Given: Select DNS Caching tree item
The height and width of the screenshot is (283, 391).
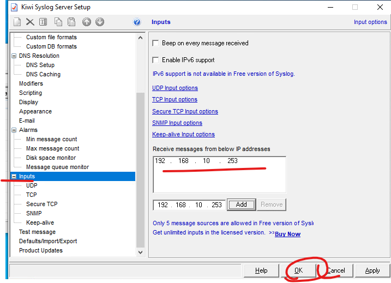Looking at the screenshot, I should coord(43,74).
